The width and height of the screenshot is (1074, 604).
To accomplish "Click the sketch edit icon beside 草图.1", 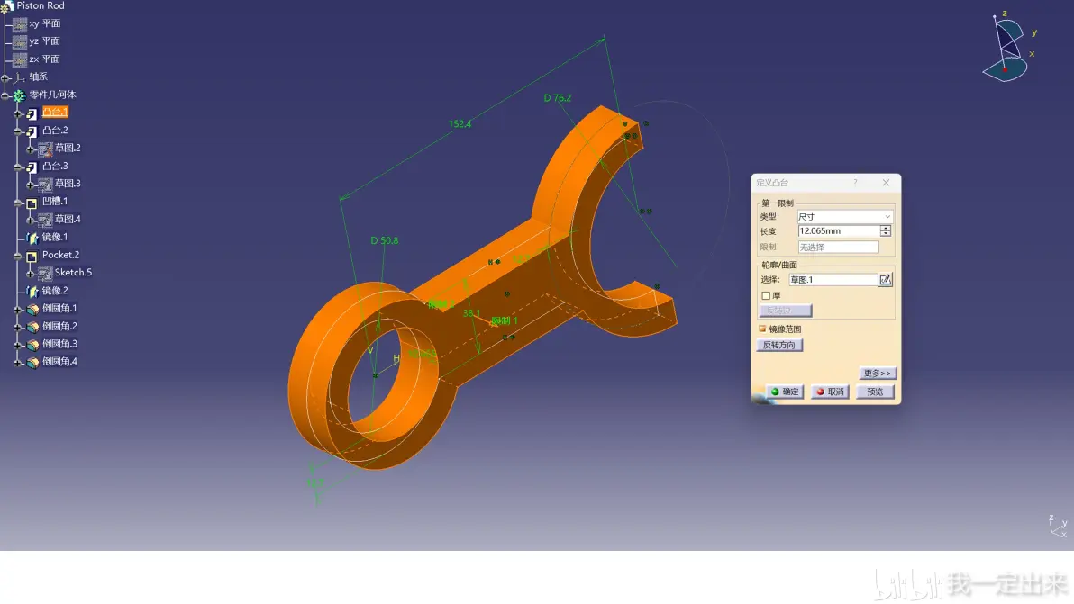I will pos(885,279).
